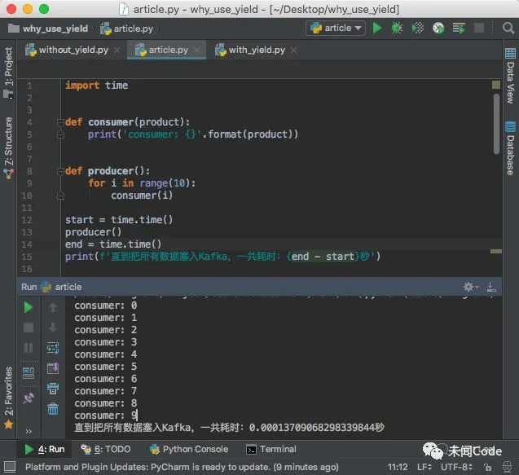
Task: Toggle the Database tool window
Action: click(510, 148)
